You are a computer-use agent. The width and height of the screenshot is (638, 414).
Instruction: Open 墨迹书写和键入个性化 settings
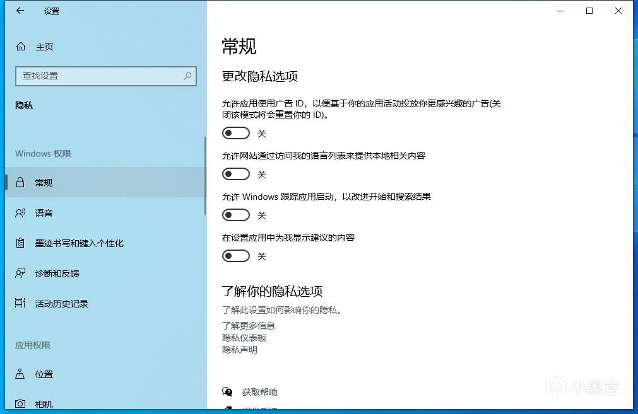click(105, 243)
